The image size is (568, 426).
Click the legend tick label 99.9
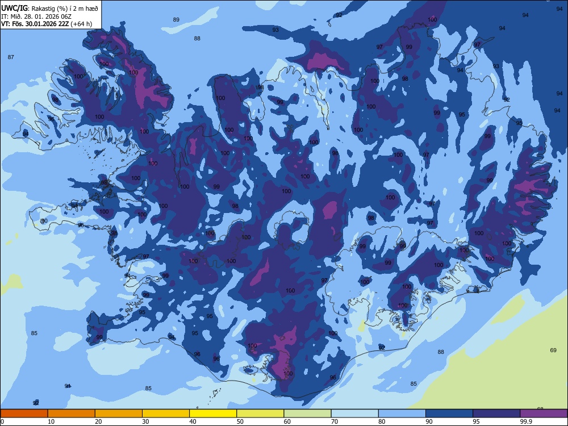(x=525, y=421)
